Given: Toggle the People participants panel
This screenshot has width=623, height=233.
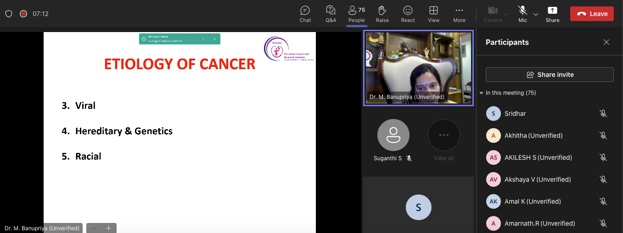Looking at the screenshot, I should coord(356,14).
